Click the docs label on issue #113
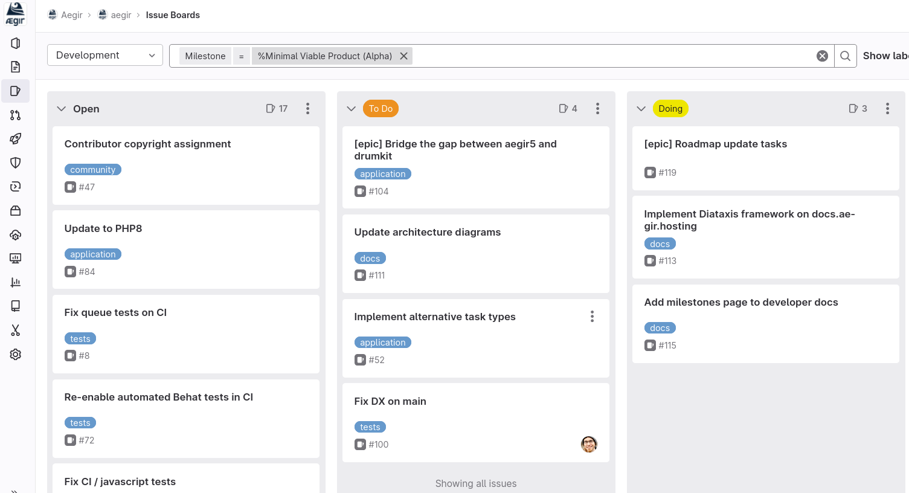 click(x=660, y=244)
